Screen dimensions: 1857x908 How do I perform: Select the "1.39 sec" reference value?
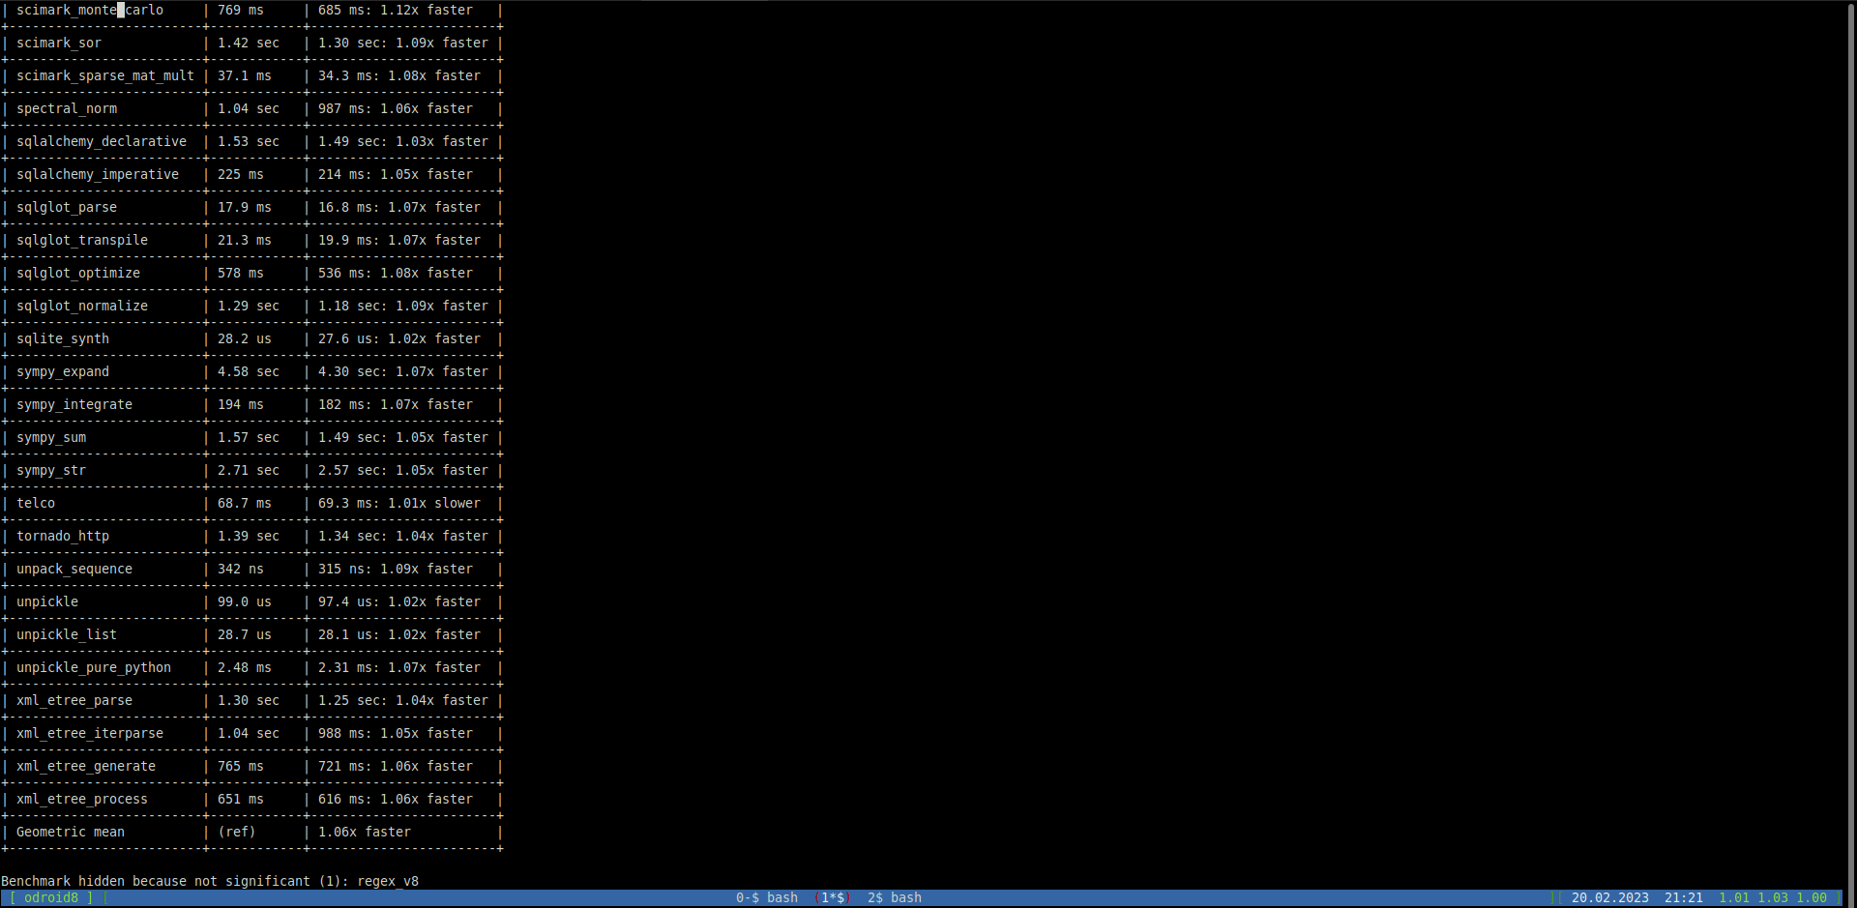point(249,537)
